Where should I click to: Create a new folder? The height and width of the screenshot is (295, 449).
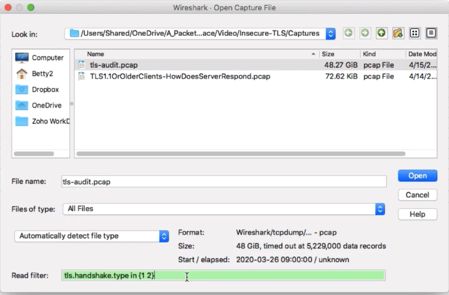(x=398, y=33)
